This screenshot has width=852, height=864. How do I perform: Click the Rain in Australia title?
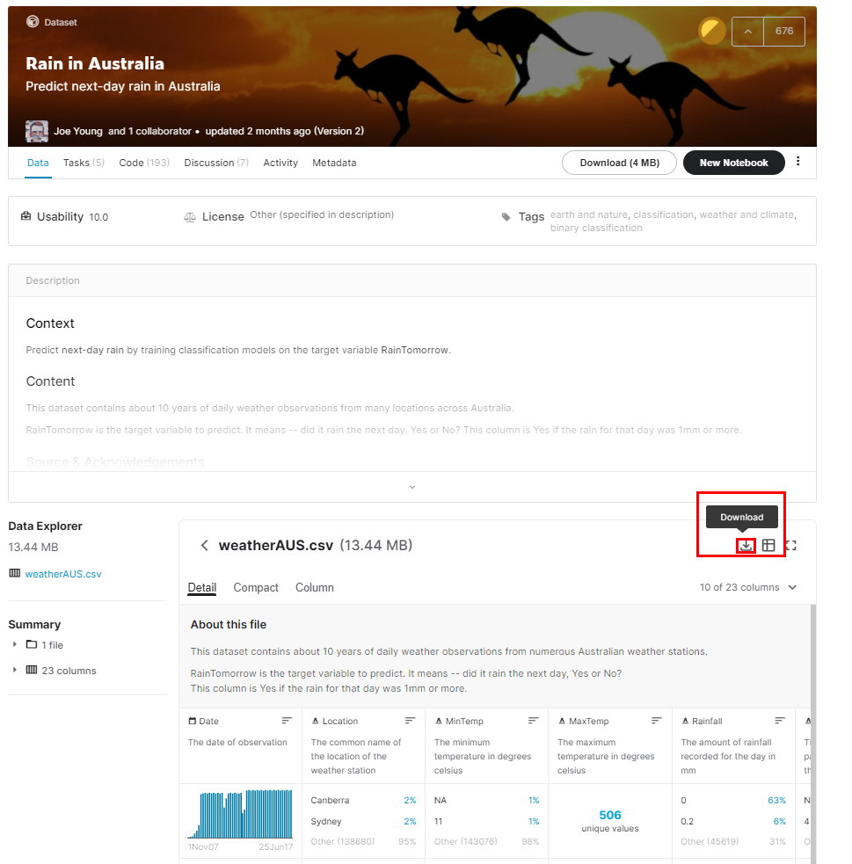[x=95, y=63]
